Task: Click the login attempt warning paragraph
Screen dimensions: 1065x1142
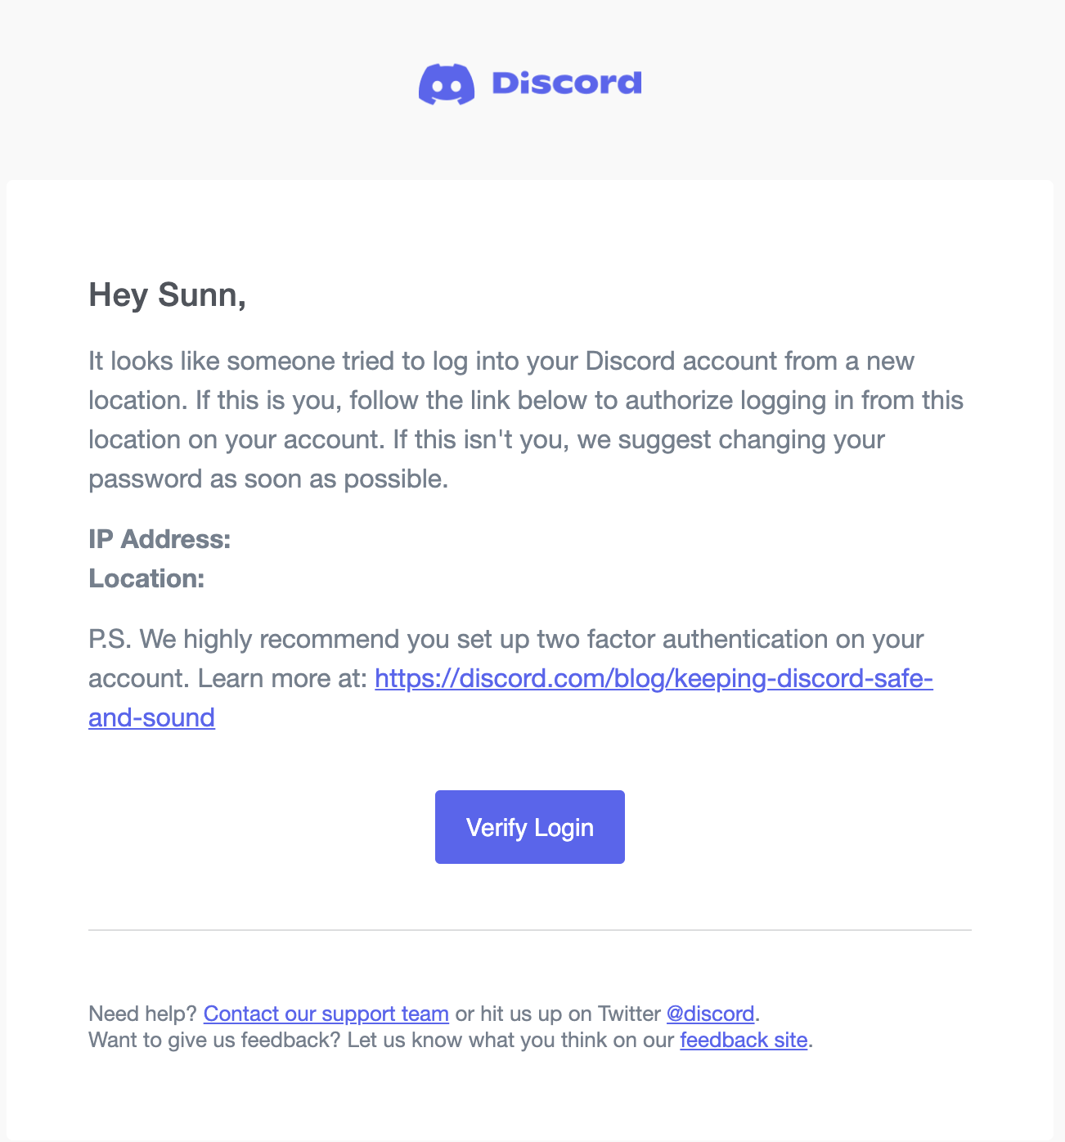Action: pos(524,419)
